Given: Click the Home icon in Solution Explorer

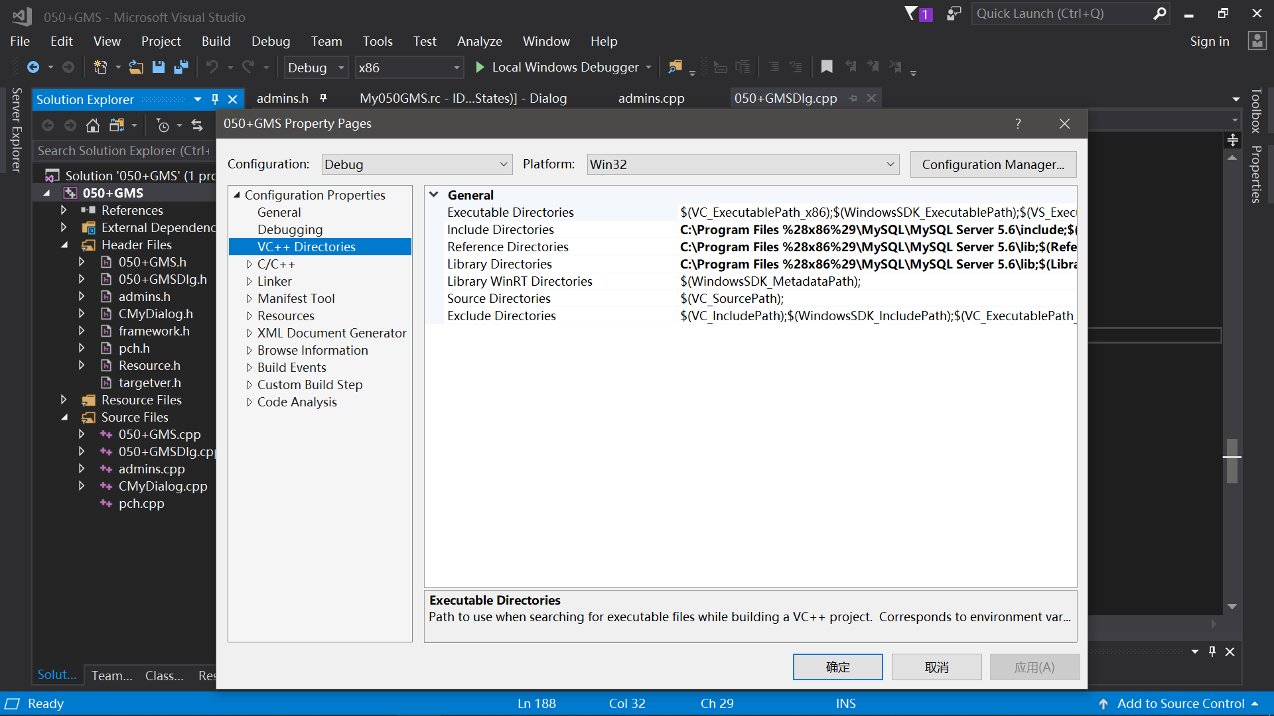Looking at the screenshot, I should [x=92, y=125].
